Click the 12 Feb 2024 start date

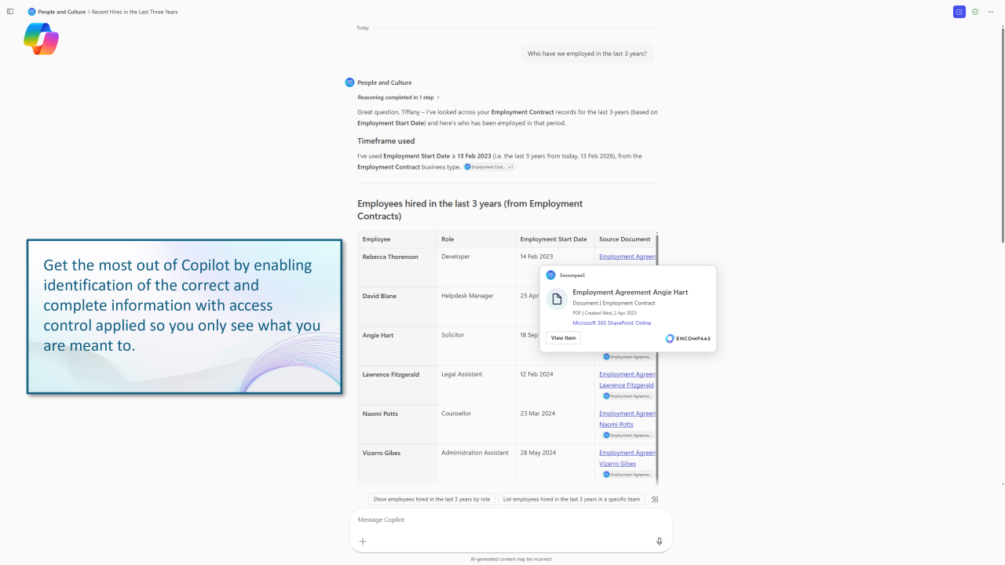point(538,374)
